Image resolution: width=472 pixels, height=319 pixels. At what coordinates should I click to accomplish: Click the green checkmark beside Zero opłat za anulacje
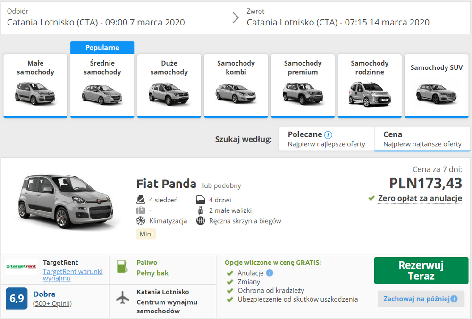[x=371, y=198]
